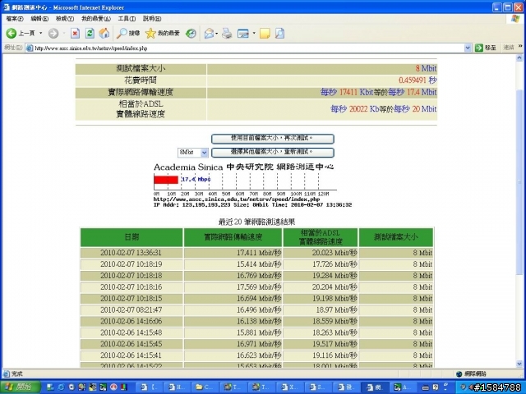Print the page with printer icon

click(227, 33)
